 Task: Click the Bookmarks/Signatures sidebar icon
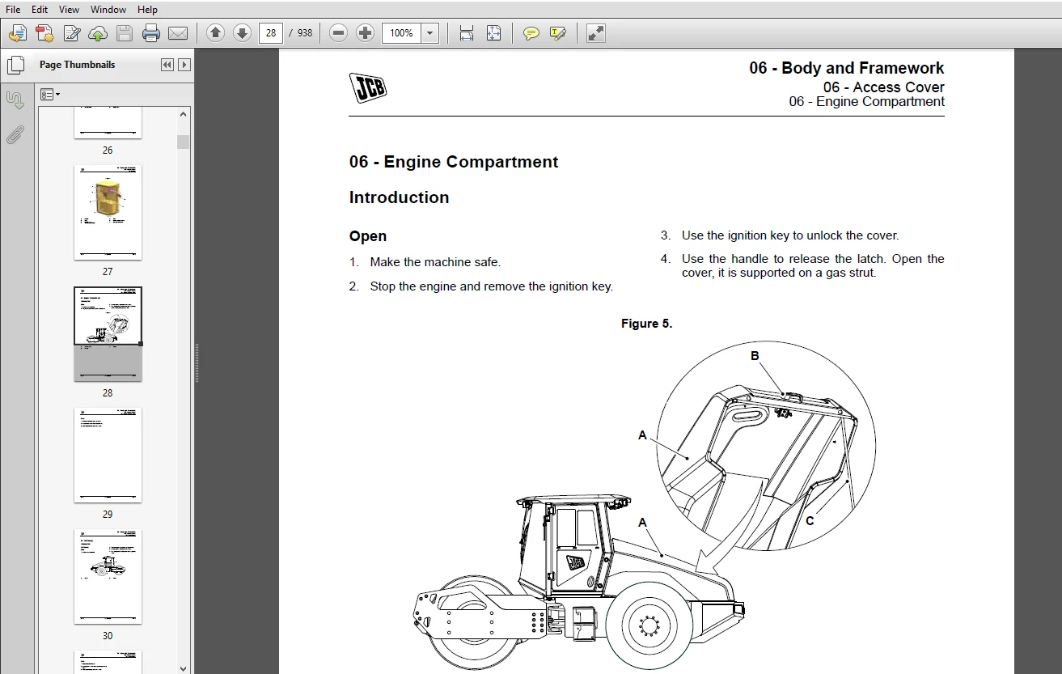coord(15,100)
